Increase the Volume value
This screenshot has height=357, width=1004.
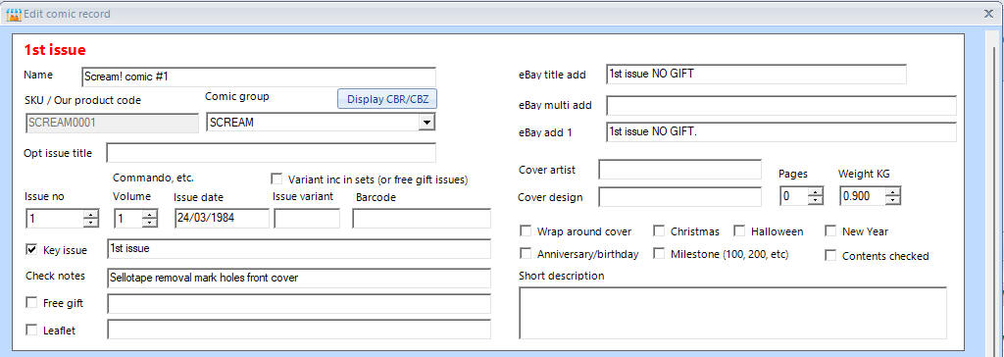(150, 214)
